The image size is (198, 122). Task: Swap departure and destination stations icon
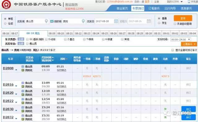coord(52,21)
